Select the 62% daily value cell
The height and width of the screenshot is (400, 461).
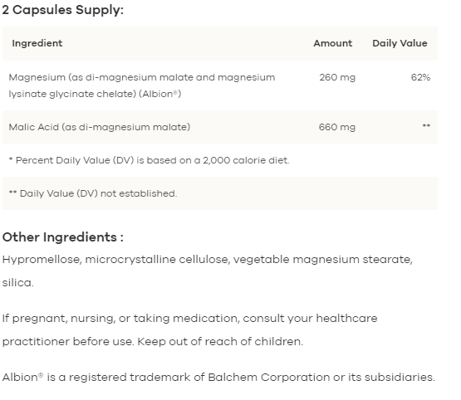pyautogui.click(x=420, y=77)
